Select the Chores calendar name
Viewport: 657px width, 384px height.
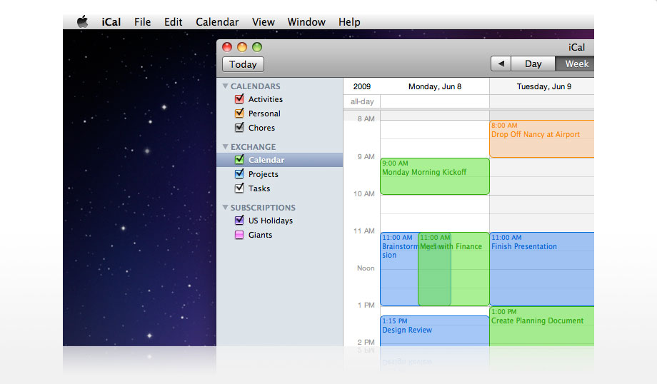(261, 128)
